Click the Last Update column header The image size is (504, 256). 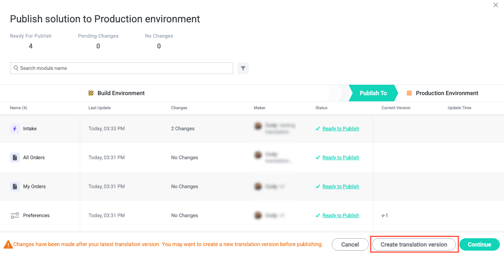[x=99, y=108]
